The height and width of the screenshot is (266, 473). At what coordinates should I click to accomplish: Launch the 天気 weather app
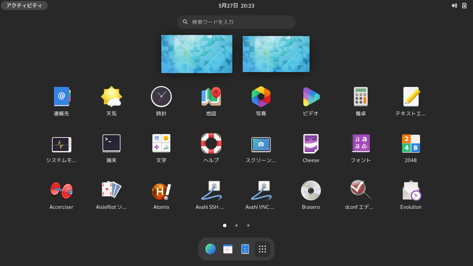(x=111, y=97)
